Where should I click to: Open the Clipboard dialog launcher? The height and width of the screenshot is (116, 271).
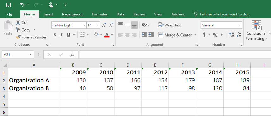pos(47,45)
